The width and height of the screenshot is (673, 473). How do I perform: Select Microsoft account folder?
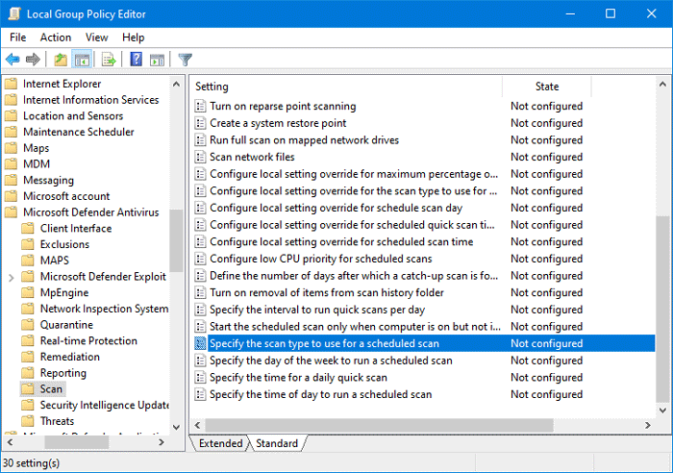[x=66, y=196]
